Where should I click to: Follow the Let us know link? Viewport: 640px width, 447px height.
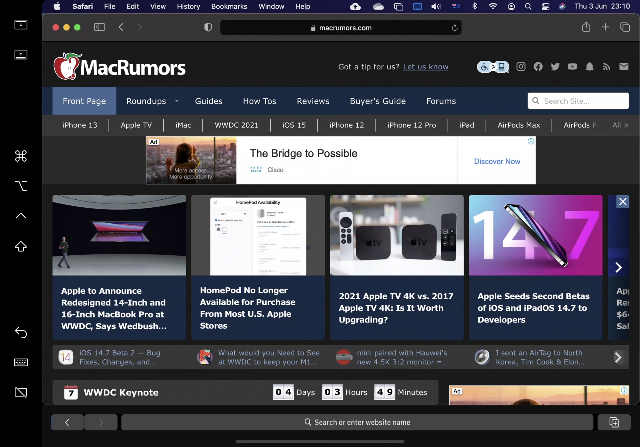pos(426,67)
